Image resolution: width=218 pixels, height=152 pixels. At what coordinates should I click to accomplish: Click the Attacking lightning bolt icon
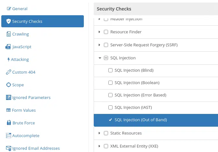pos(9,60)
